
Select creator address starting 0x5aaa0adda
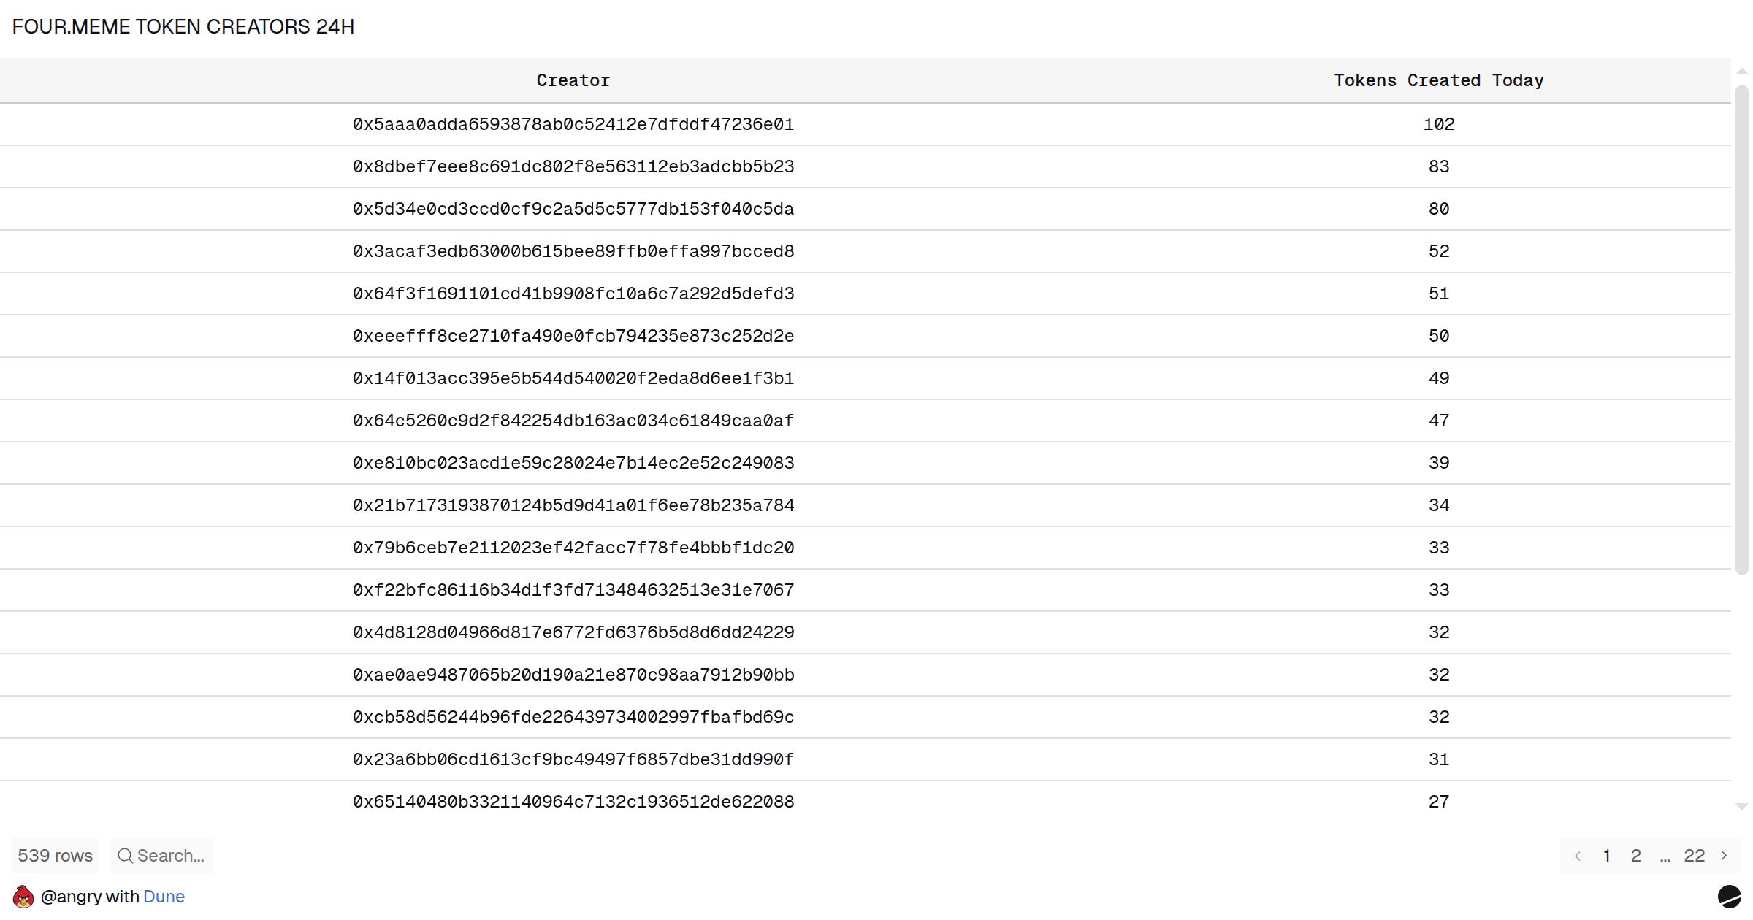click(x=573, y=124)
